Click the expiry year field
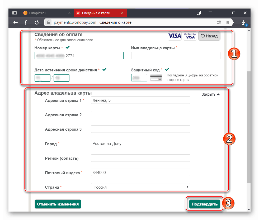Screen dimensions: 259x220 (62, 78)
